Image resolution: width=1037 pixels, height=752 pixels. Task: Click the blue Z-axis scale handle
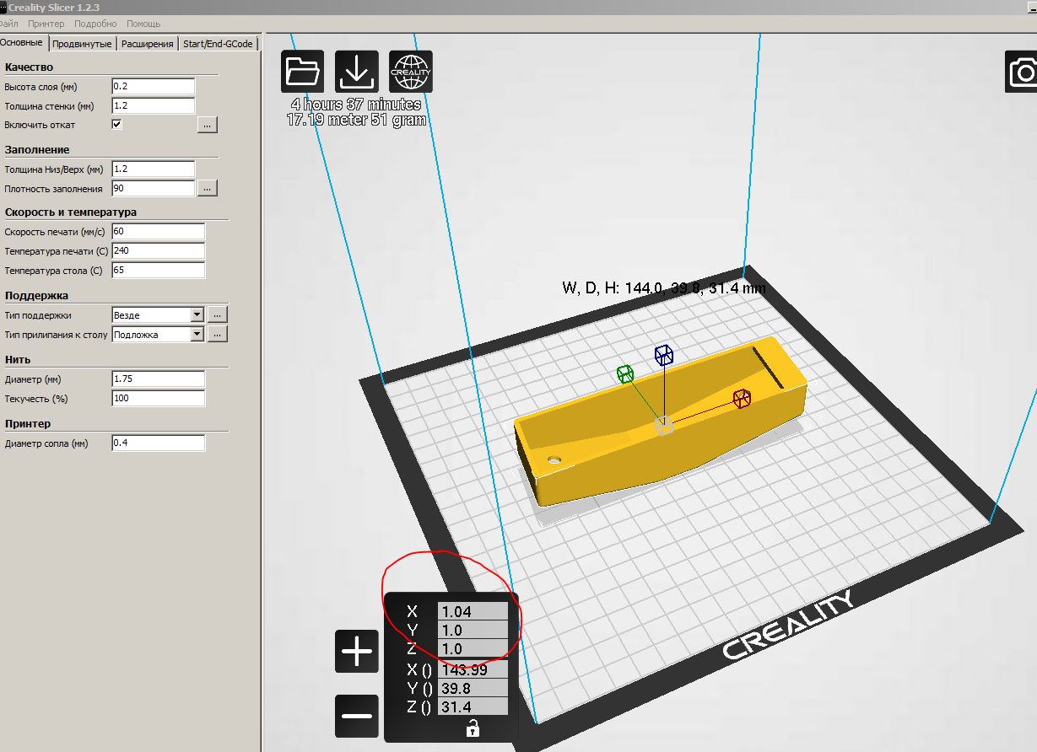[664, 354]
